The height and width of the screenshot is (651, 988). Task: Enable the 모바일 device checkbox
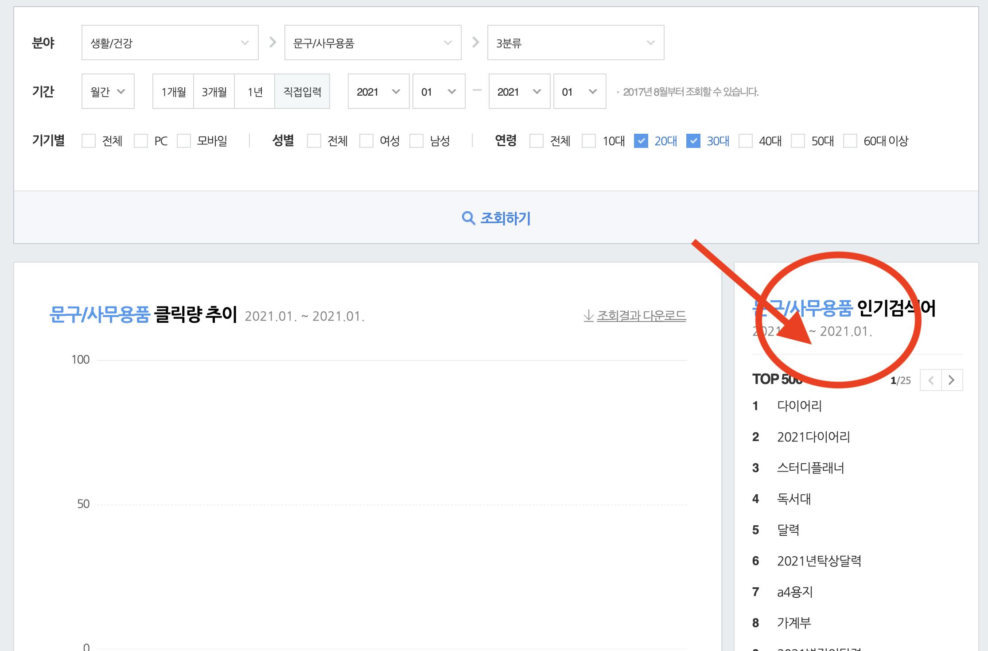click(184, 141)
